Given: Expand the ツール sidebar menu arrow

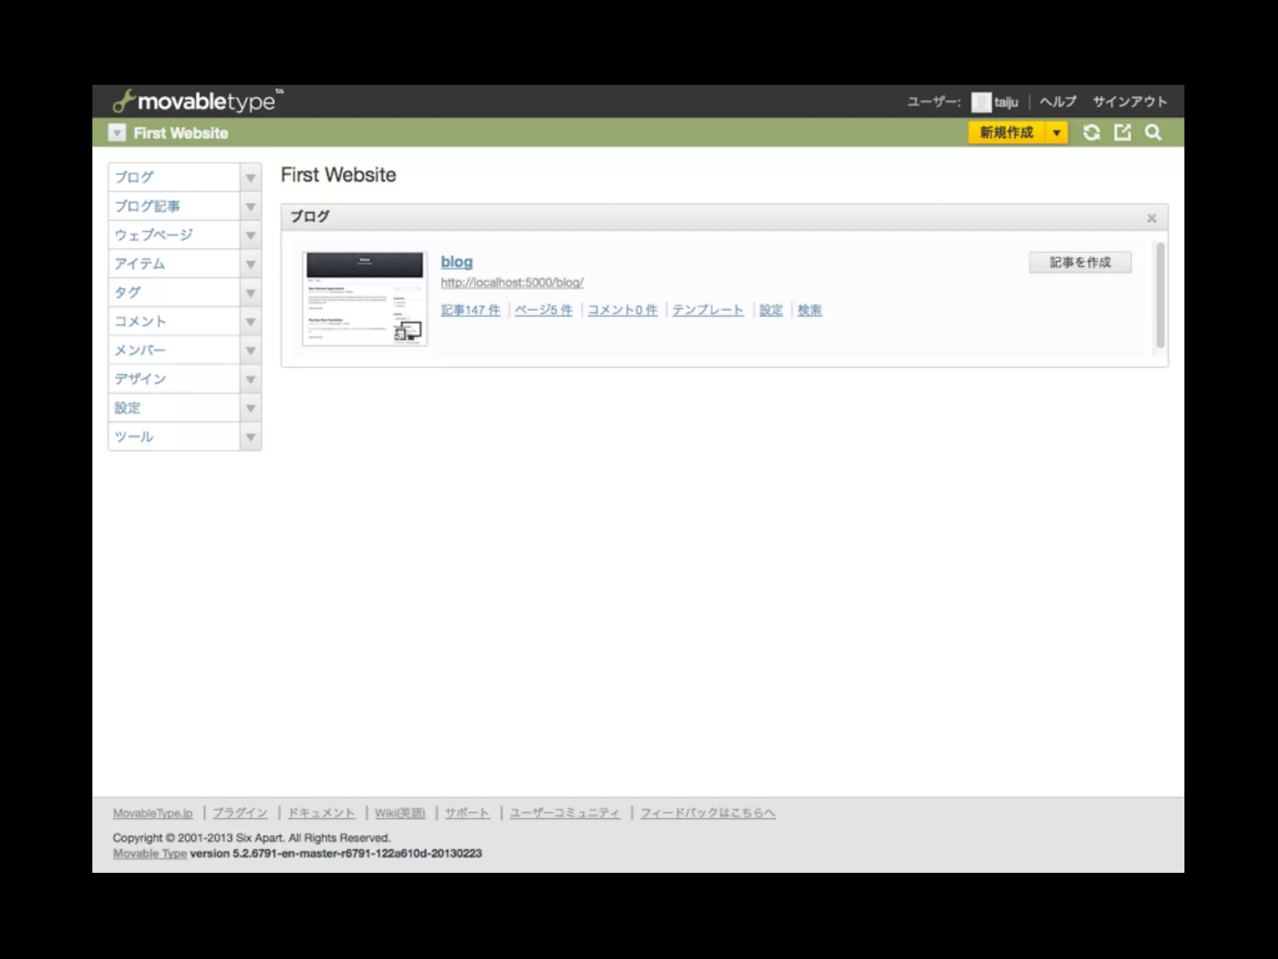Looking at the screenshot, I should [250, 437].
